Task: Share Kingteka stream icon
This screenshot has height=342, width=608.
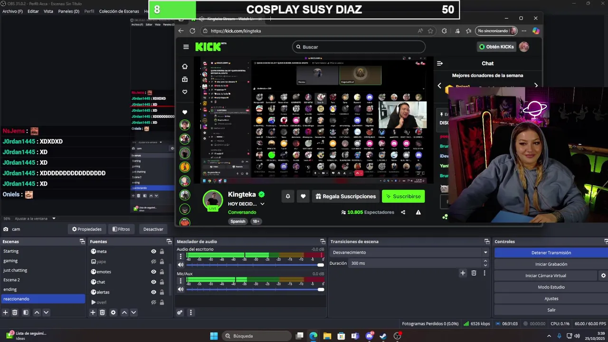Action: coord(403,212)
